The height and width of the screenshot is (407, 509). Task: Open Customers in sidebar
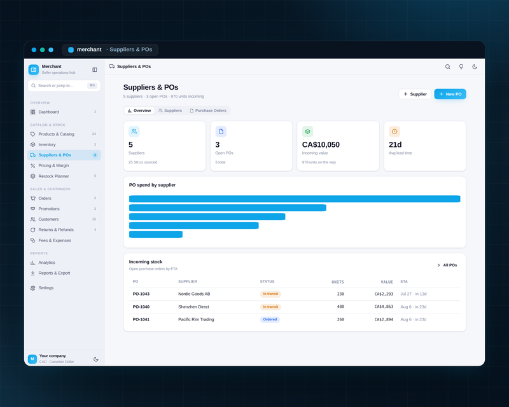[x=64, y=219]
